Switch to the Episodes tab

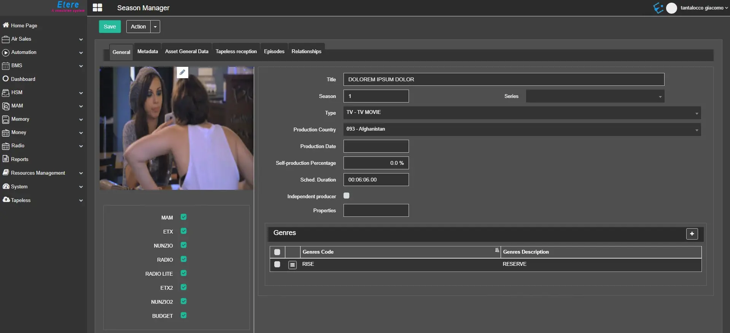click(274, 52)
